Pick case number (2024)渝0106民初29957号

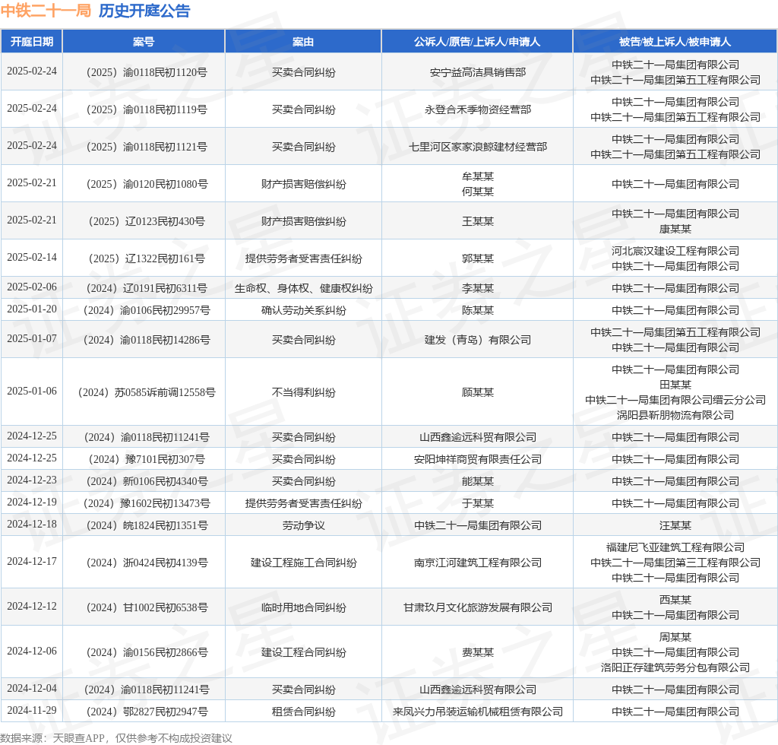(147, 310)
